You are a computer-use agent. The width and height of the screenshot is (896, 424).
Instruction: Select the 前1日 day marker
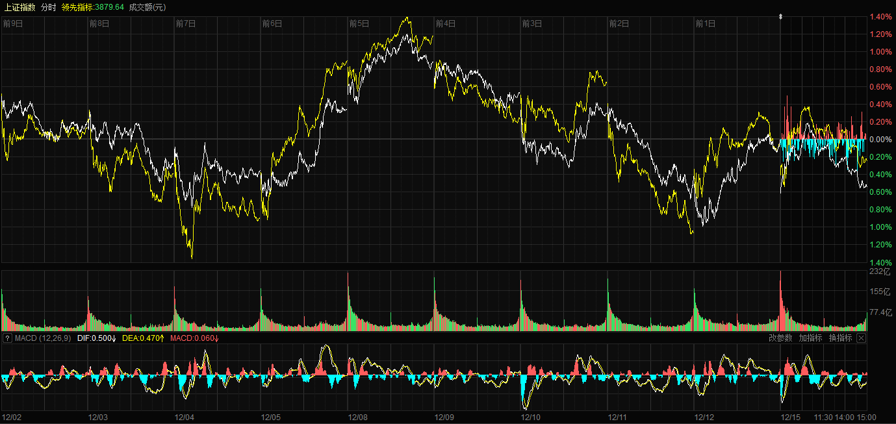point(705,24)
